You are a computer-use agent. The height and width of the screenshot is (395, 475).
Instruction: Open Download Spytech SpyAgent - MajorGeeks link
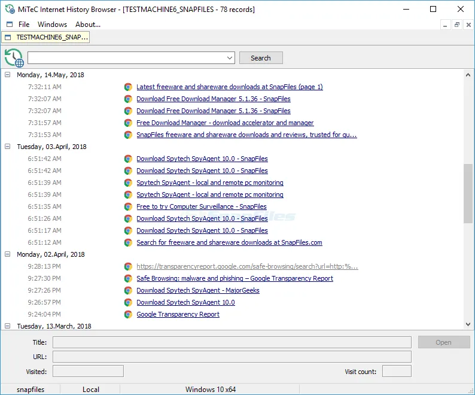pyautogui.click(x=198, y=290)
